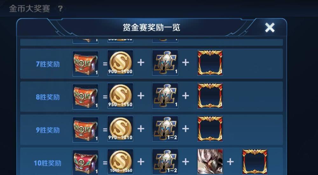Open the help question mark beside 金币大奖赛

click(60, 9)
